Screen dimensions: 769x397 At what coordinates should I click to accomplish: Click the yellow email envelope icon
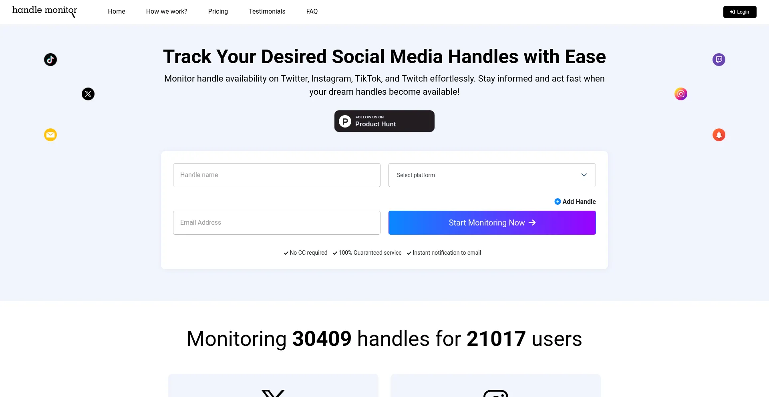(50, 135)
